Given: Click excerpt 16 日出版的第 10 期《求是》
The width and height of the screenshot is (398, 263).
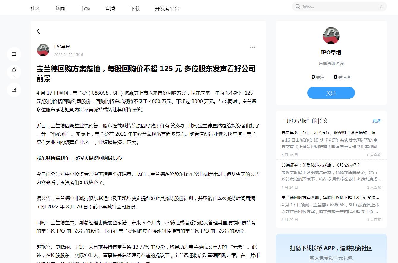Looking at the screenshot, I should (331, 143).
